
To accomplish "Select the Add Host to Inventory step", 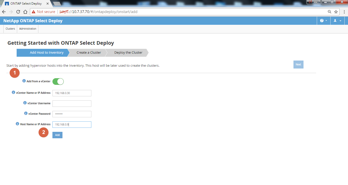I will [43, 53].
